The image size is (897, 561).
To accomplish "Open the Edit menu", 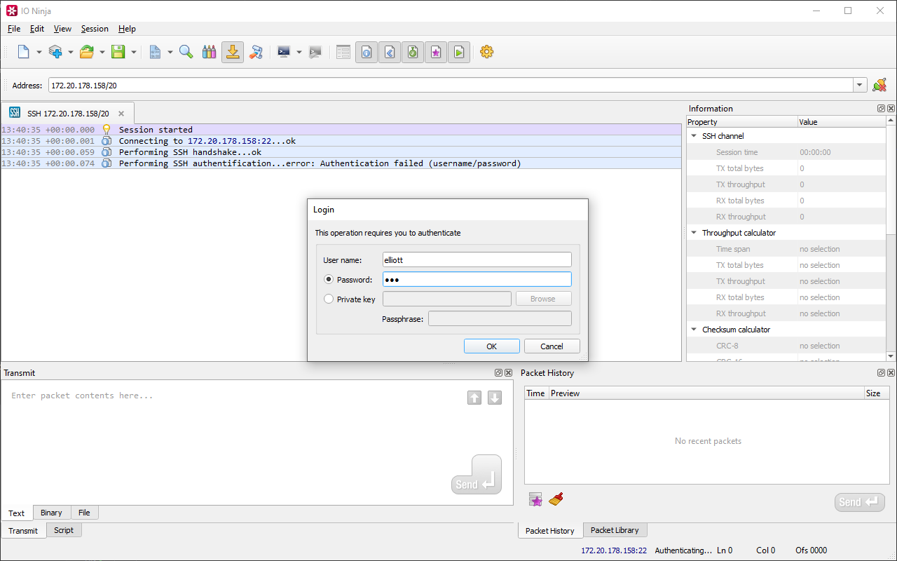I will click(x=37, y=29).
